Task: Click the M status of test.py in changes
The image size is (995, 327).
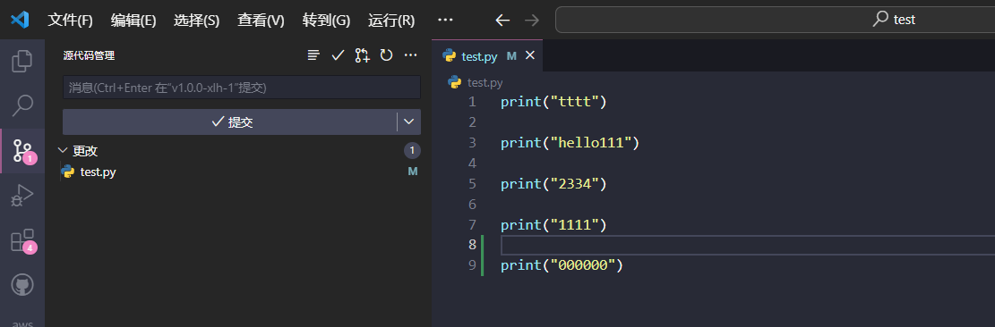Action: click(413, 172)
